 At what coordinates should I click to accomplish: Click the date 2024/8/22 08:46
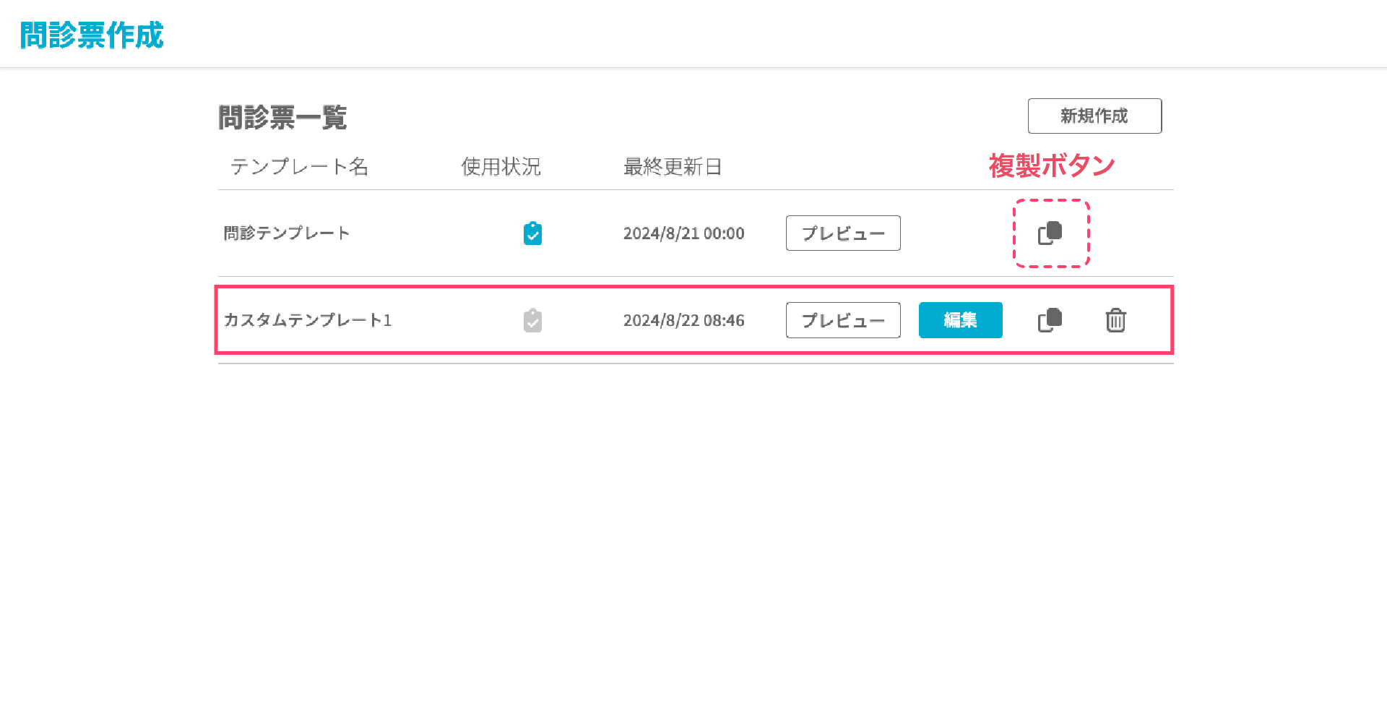click(x=683, y=320)
